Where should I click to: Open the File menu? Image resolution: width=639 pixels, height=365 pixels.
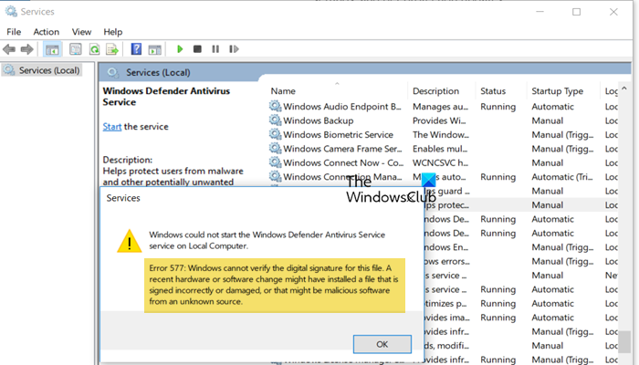coord(14,32)
